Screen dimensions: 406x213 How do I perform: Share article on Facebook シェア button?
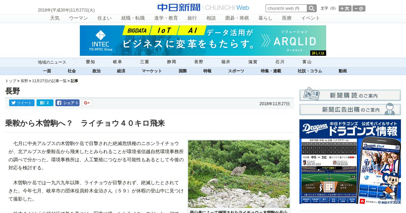pyautogui.click(x=67, y=103)
